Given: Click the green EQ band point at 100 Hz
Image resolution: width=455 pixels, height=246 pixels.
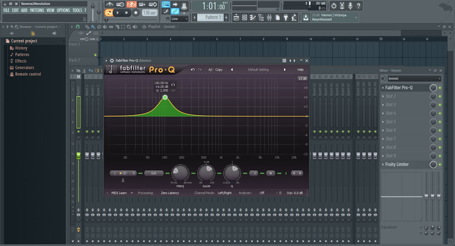Looking at the screenshot, I should tap(165, 97).
